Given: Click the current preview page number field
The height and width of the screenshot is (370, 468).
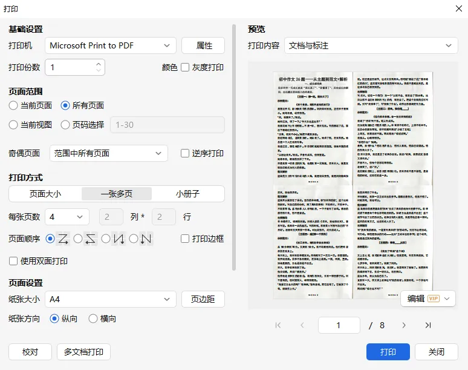Looking at the screenshot, I should tap(339, 325).
